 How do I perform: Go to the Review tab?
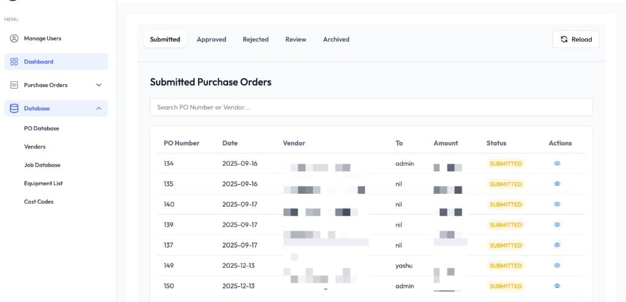[x=296, y=39]
